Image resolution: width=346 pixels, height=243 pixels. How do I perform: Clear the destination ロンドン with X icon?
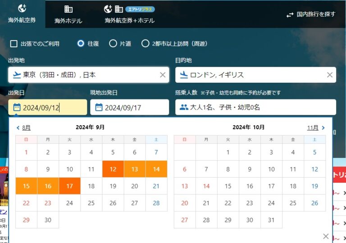330,75
